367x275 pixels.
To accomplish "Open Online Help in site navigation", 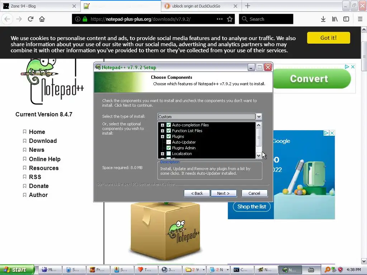I will click(x=45, y=159).
